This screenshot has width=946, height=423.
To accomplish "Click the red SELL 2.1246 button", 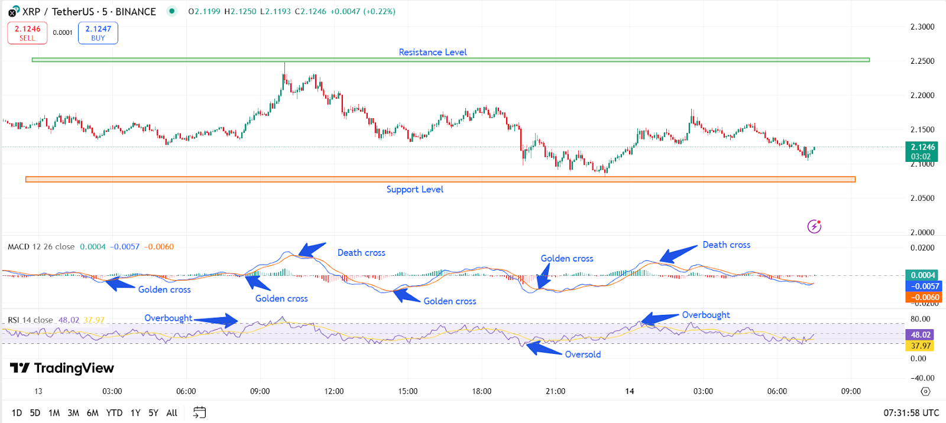I will click(27, 33).
